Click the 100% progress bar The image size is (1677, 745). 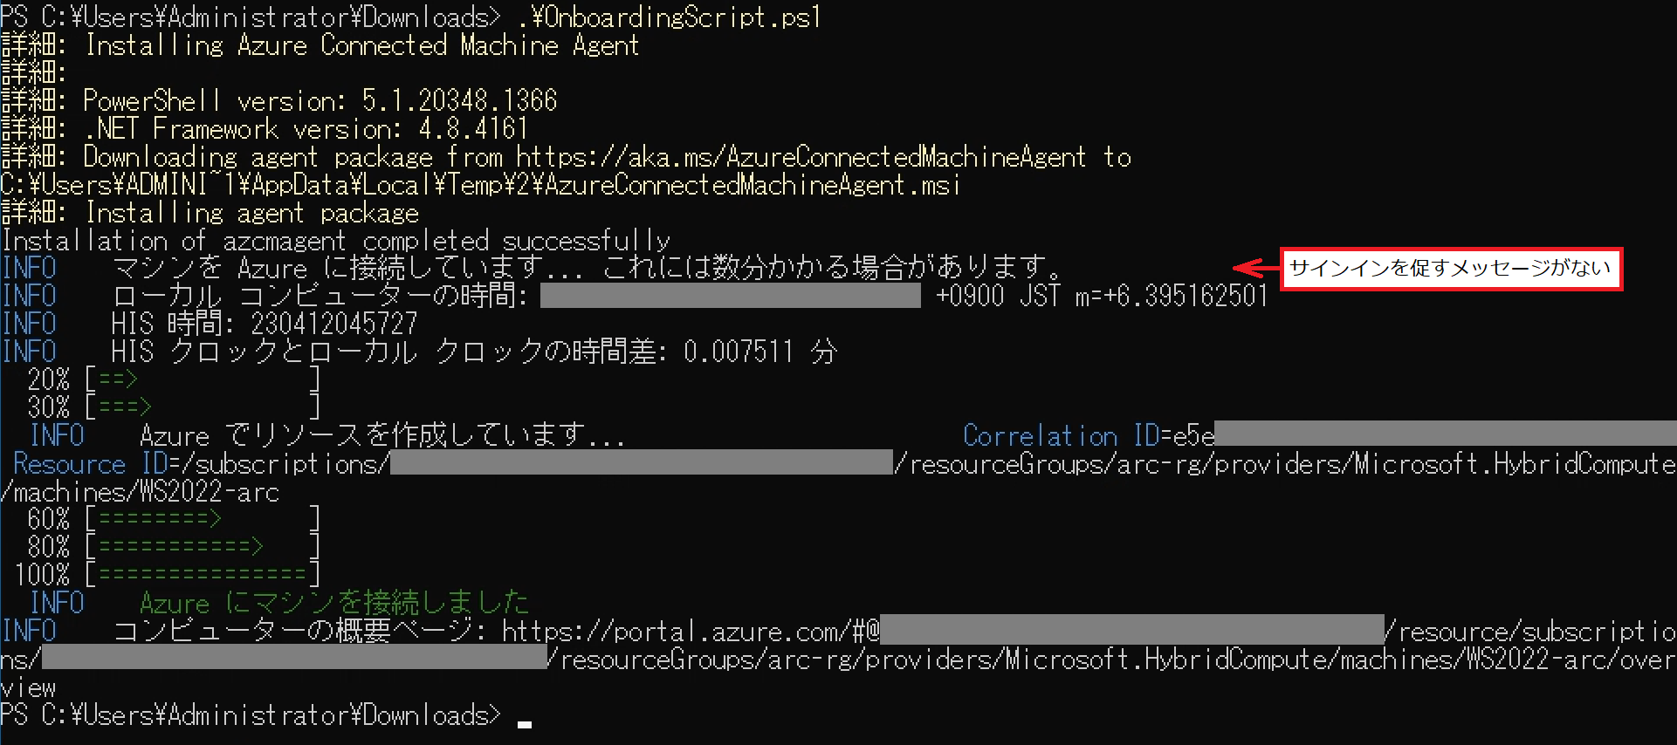coord(166,575)
